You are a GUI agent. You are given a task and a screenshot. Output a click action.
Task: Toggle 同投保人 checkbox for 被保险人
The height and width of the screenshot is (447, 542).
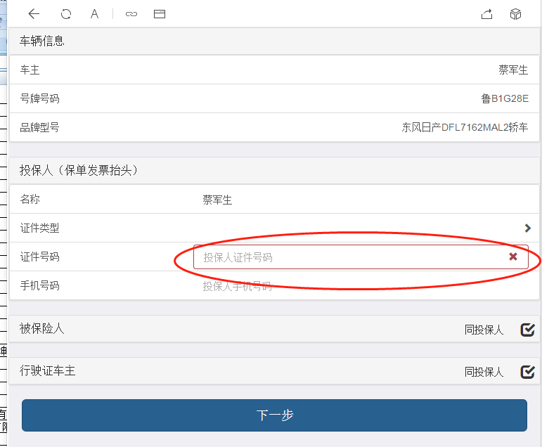click(527, 330)
